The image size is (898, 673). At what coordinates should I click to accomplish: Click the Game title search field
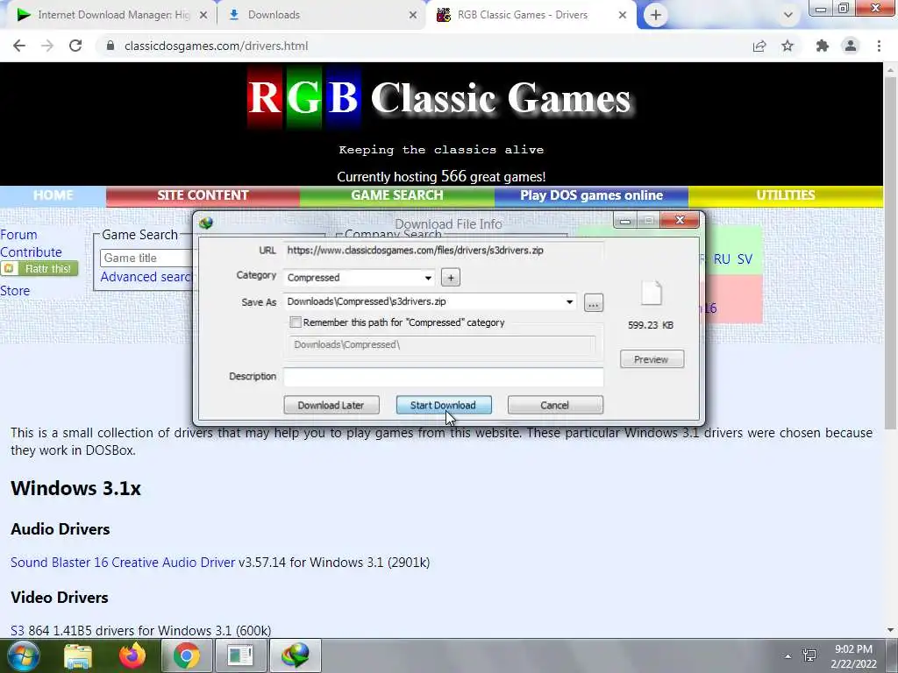(146, 259)
